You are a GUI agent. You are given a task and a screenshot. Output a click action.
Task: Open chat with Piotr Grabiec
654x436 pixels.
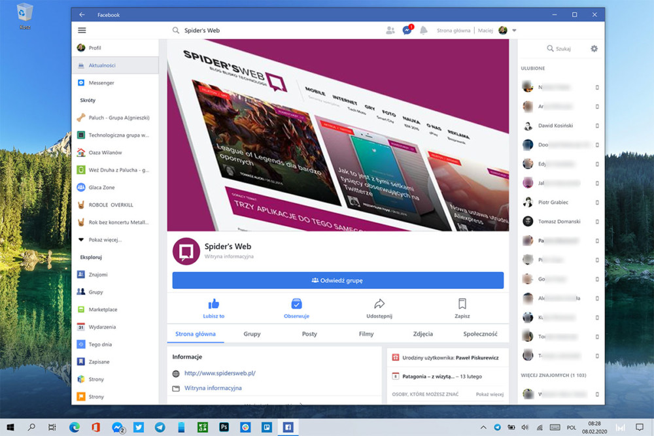pos(561,202)
